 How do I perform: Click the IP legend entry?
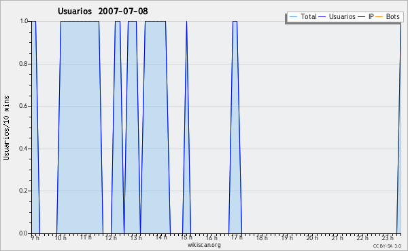(x=366, y=16)
